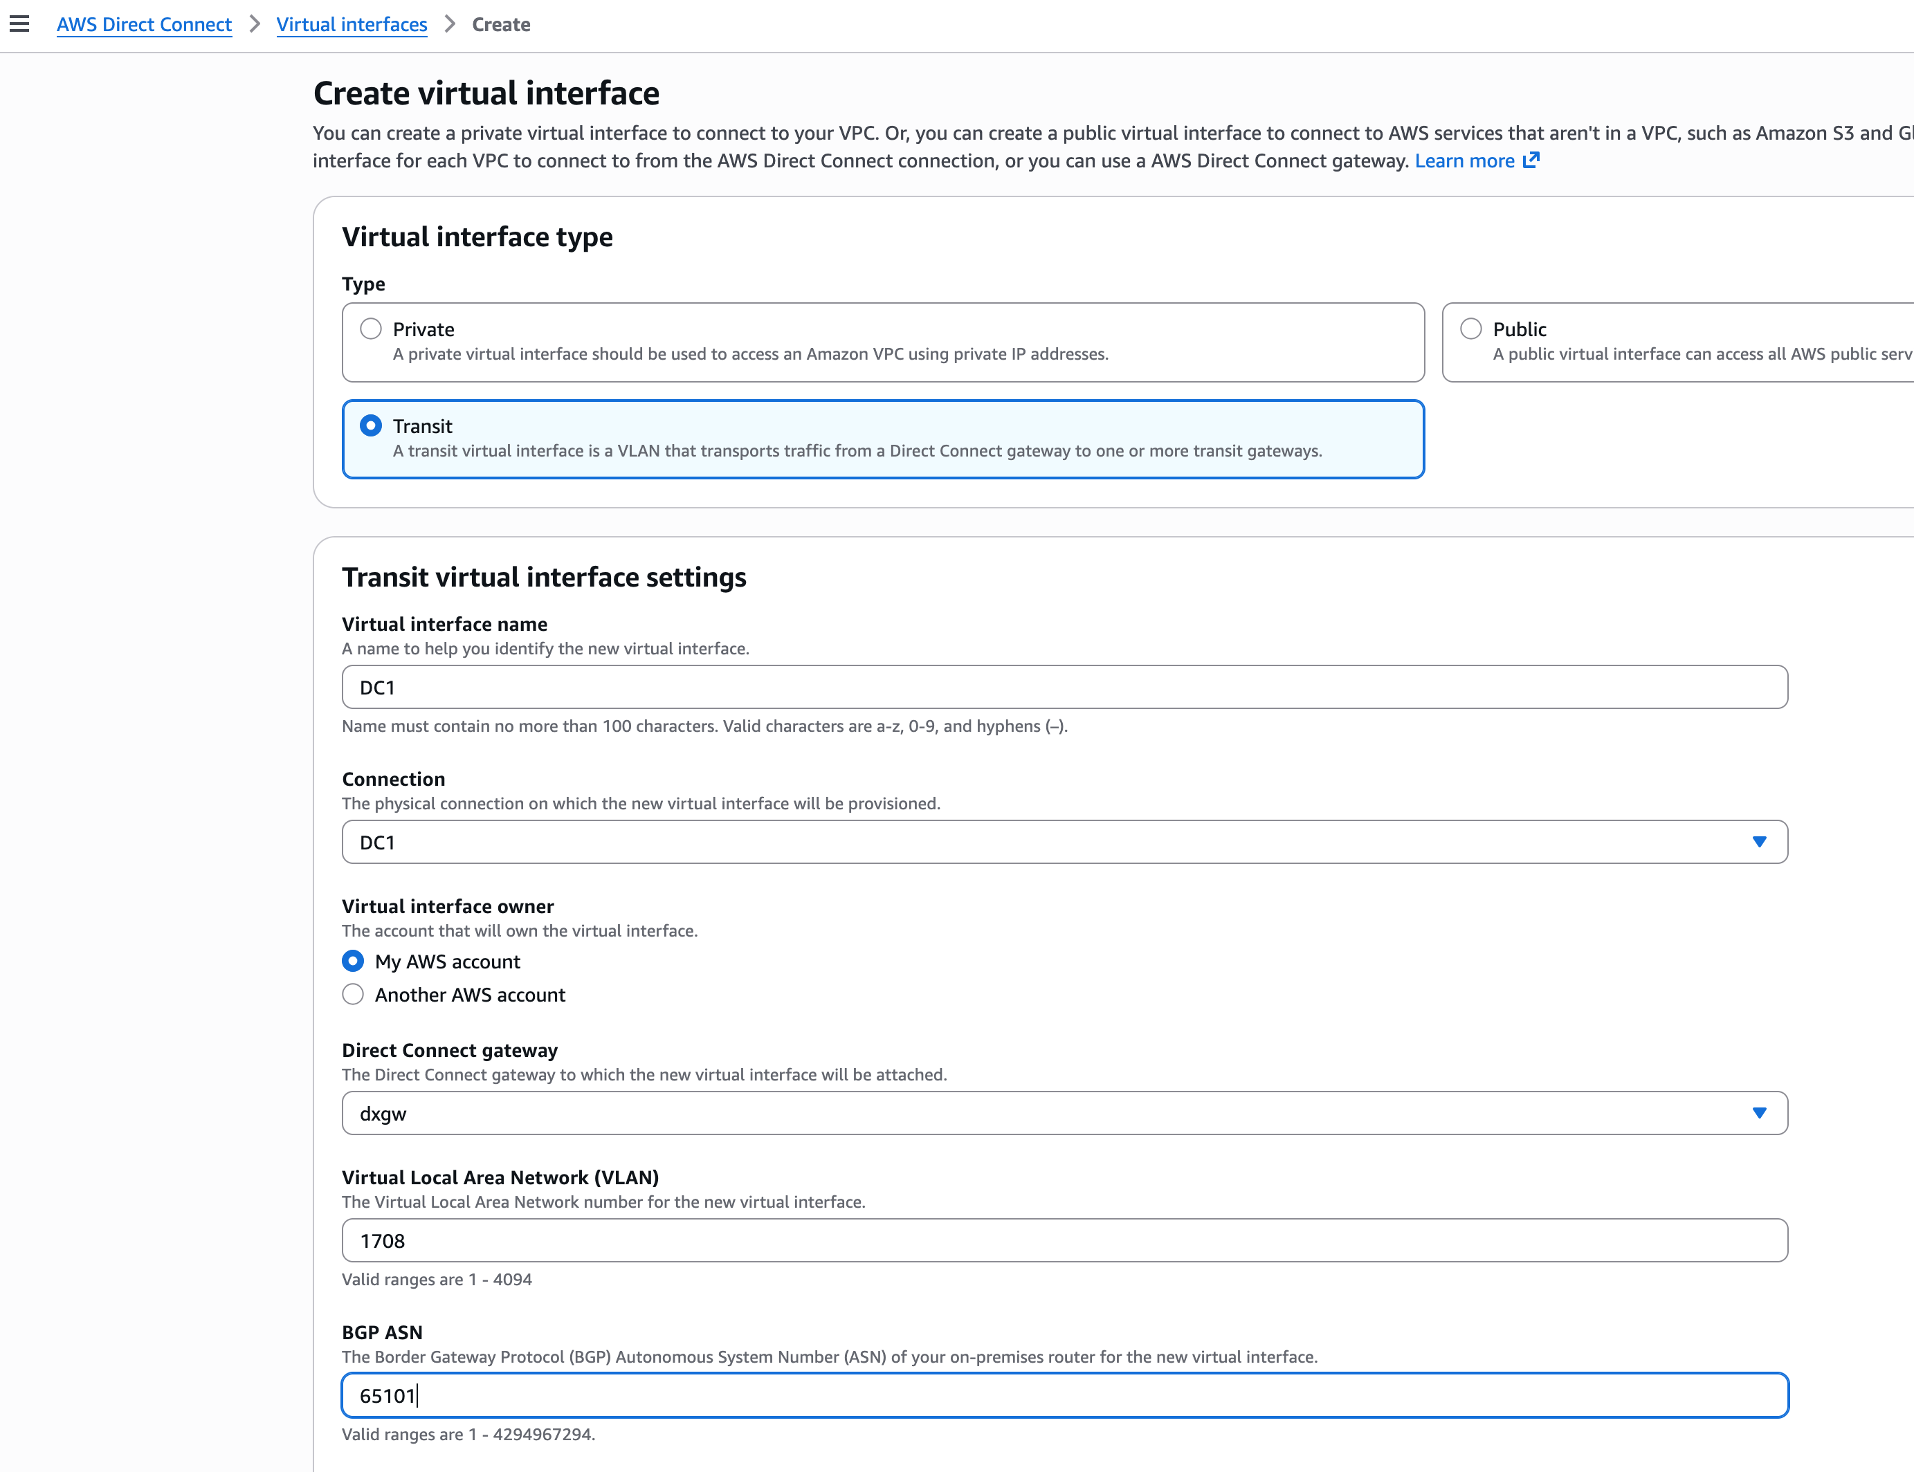Navigate to Virtual interfaces breadcrumb

(x=352, y=24)
